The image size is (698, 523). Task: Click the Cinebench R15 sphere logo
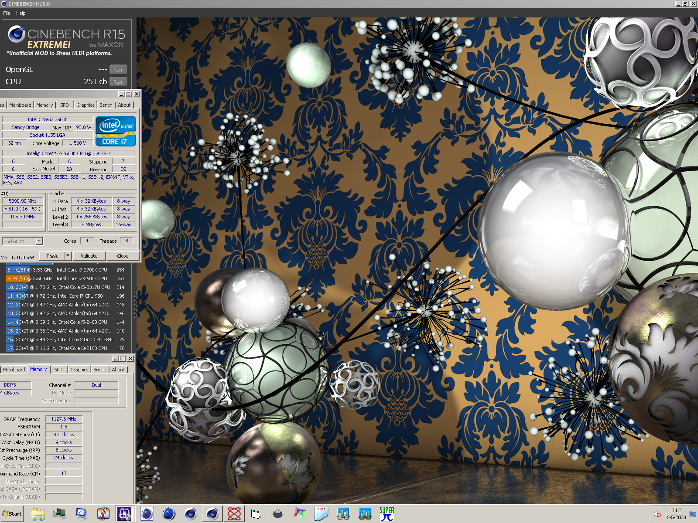coord(17,34)
